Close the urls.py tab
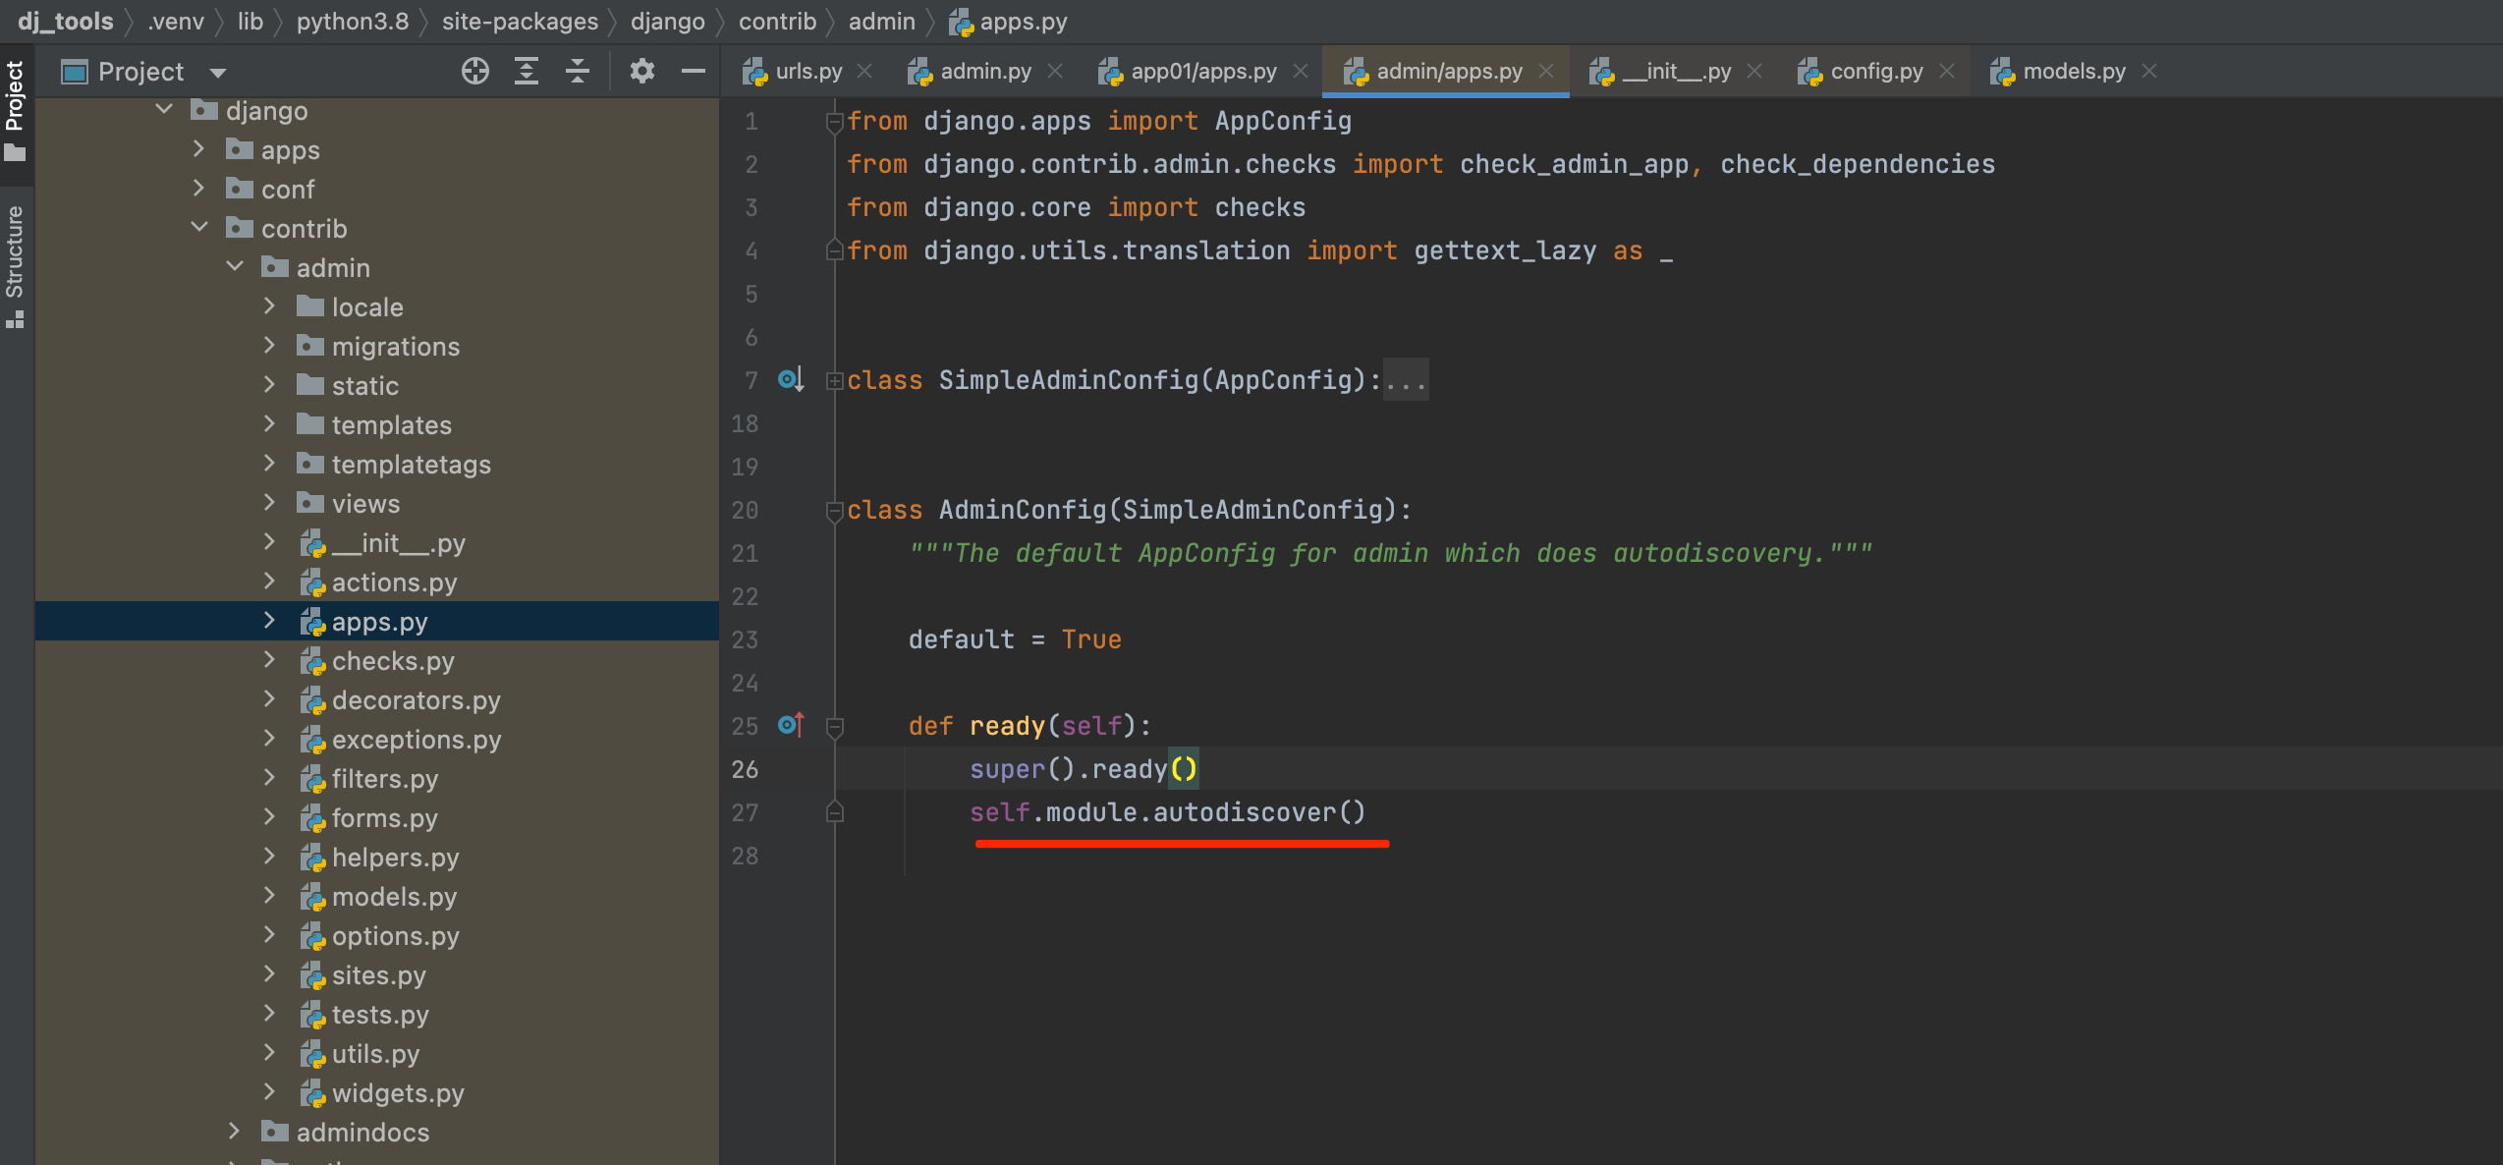The height and width of the screenshot is (1165, 2503). click(865, 71)
